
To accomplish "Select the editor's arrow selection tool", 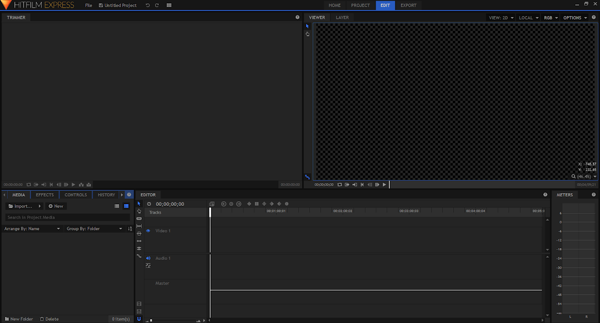I will (x=139, y=204).
